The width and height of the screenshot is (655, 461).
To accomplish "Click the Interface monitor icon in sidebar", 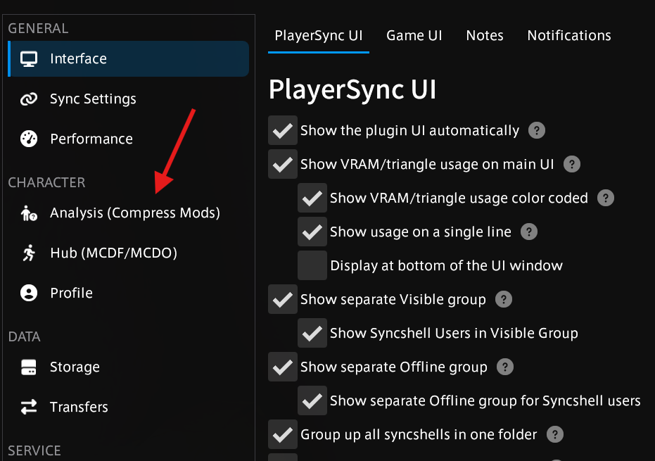I will pyautogui.click(x=29, y=59).
